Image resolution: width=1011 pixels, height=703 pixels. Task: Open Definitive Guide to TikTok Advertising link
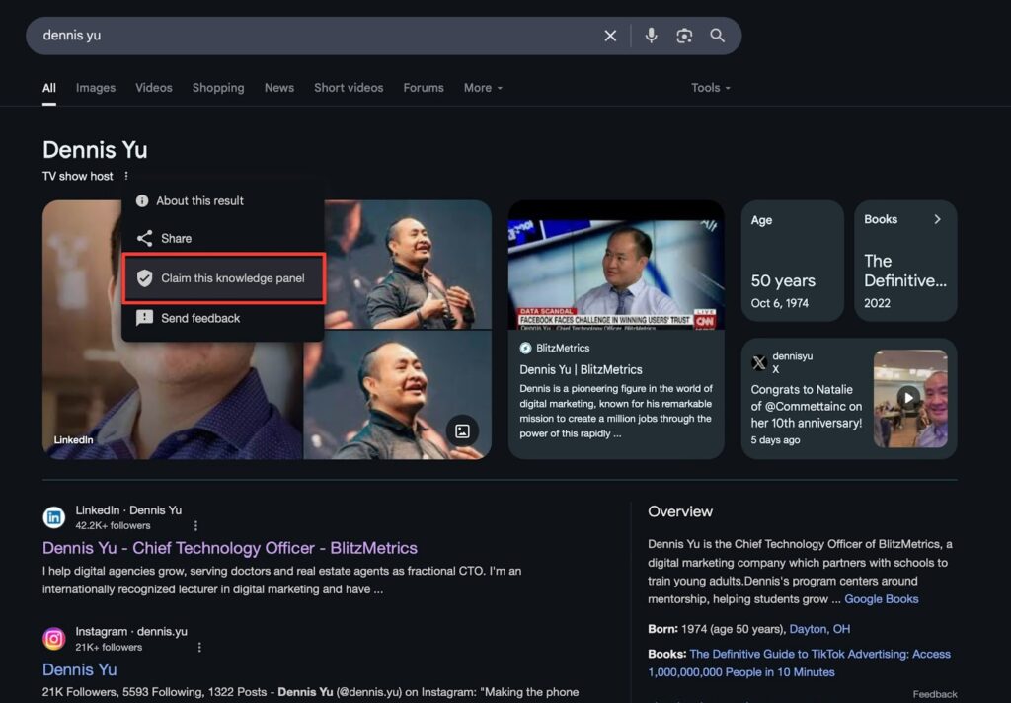(x=800, y=664)
